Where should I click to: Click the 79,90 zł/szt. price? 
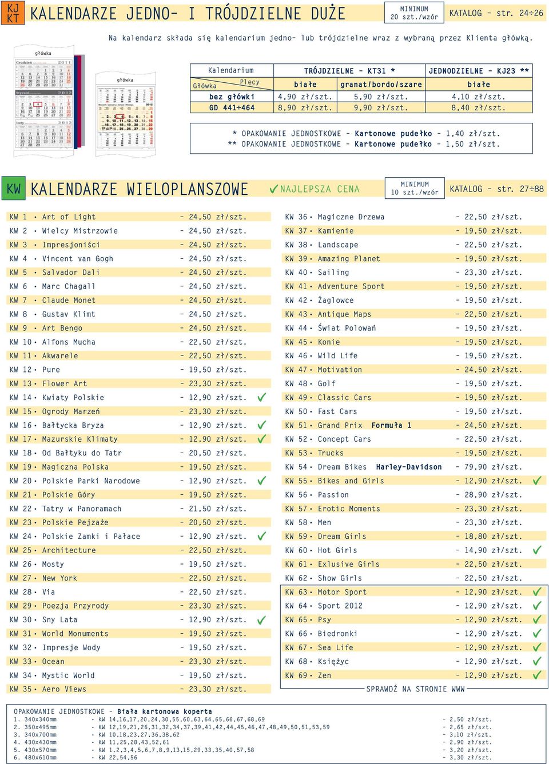click(x=493, y=467)
